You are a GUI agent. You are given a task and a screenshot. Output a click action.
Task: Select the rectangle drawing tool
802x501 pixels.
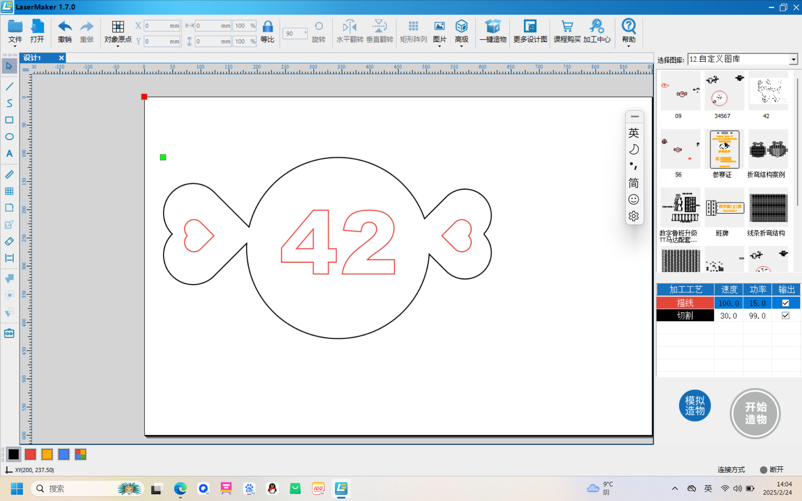click(x=9, y=120)
